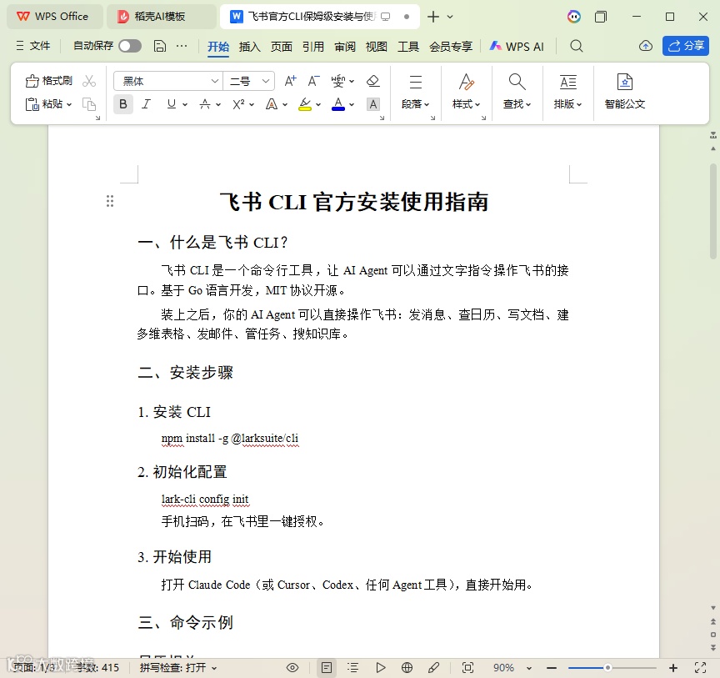Switch to the 稻壳AI模板 tab
The height and width of the screenshot is (678, 720).
[161, 17]
